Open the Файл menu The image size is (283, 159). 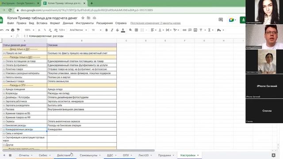pyautogui.click(x=11, y=23)
